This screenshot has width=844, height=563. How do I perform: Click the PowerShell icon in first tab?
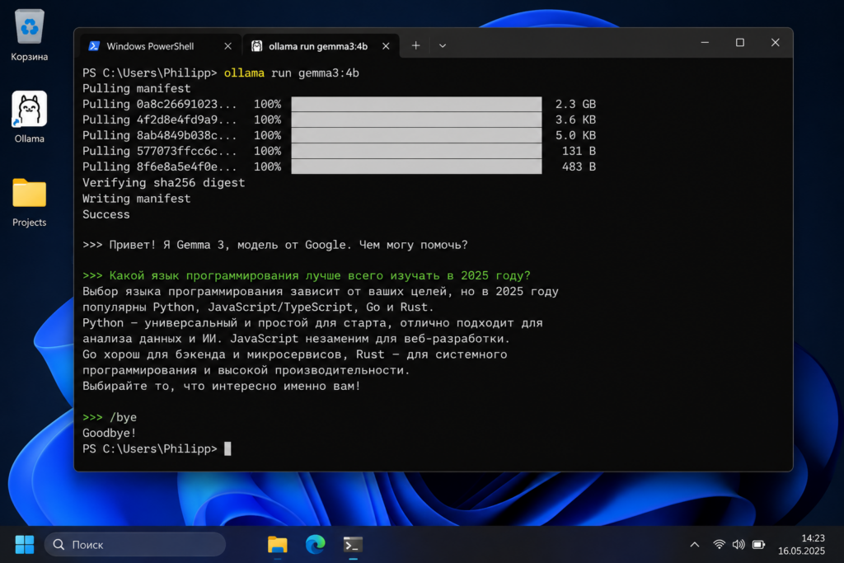[x=94, y=46]
